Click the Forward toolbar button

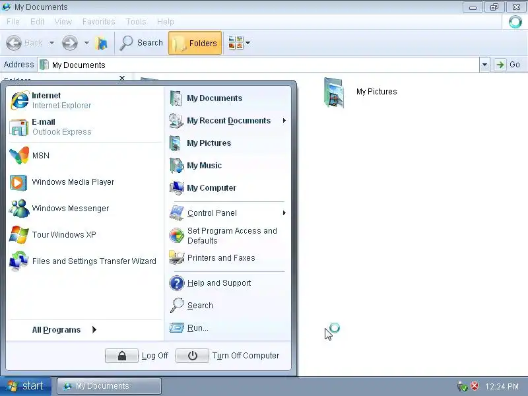70,43
